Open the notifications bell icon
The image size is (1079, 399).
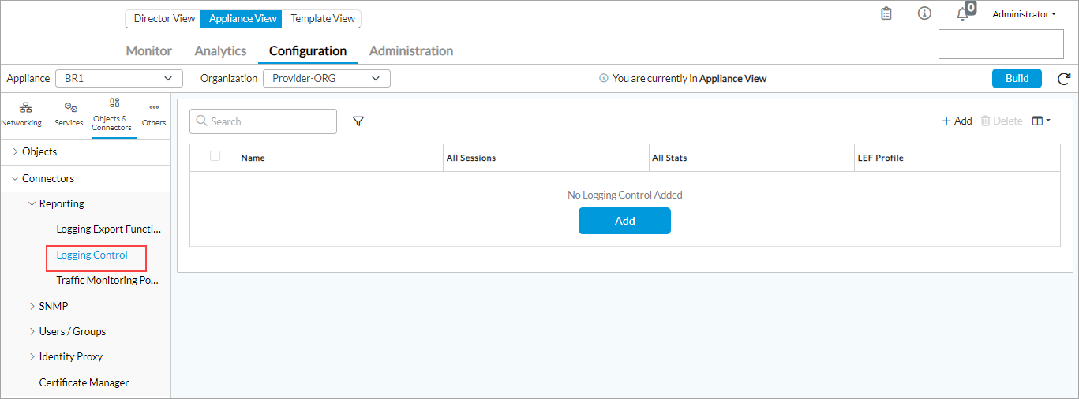point(962,14)
